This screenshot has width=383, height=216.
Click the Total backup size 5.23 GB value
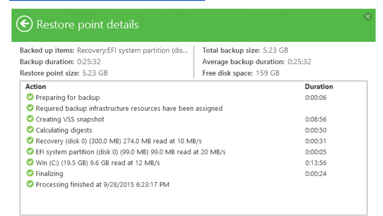275,51
